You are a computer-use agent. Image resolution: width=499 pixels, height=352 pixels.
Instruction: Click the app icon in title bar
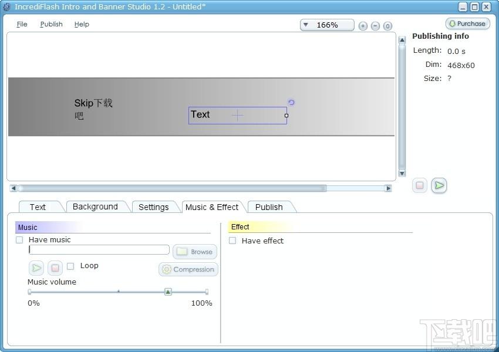6,6
